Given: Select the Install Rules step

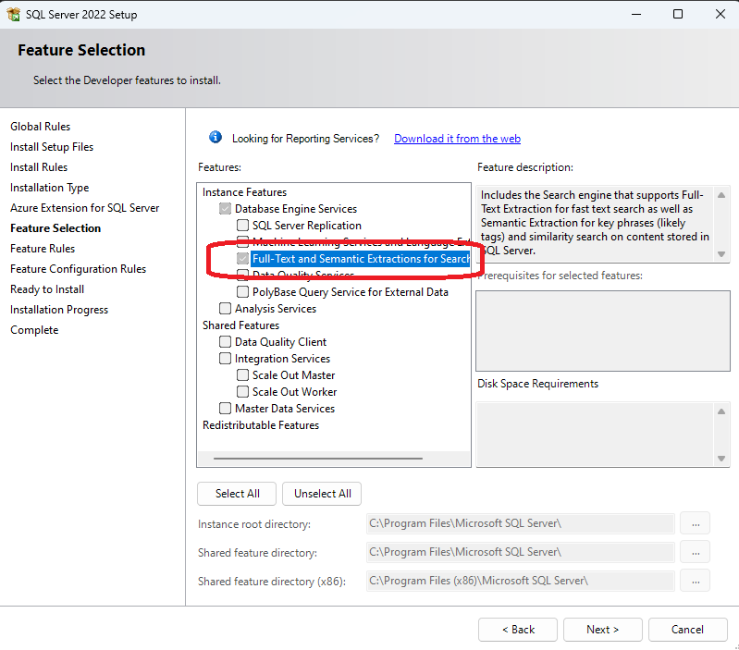Looking at the screenshot, I should (x=39, y=167).
